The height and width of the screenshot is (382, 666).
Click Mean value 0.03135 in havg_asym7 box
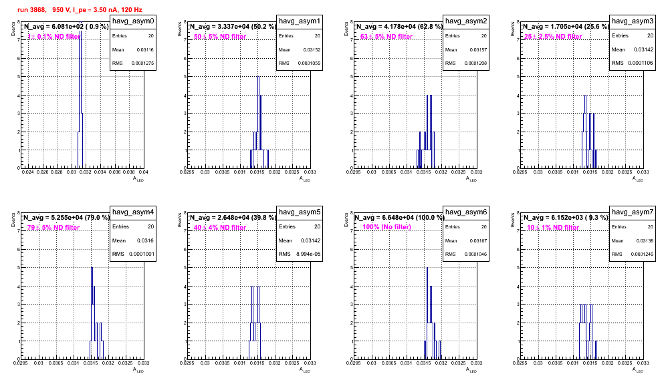[645, 240]
